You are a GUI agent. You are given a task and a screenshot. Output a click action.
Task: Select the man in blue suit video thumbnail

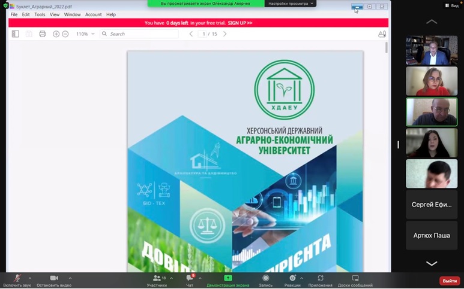click(x=432, y=50)
